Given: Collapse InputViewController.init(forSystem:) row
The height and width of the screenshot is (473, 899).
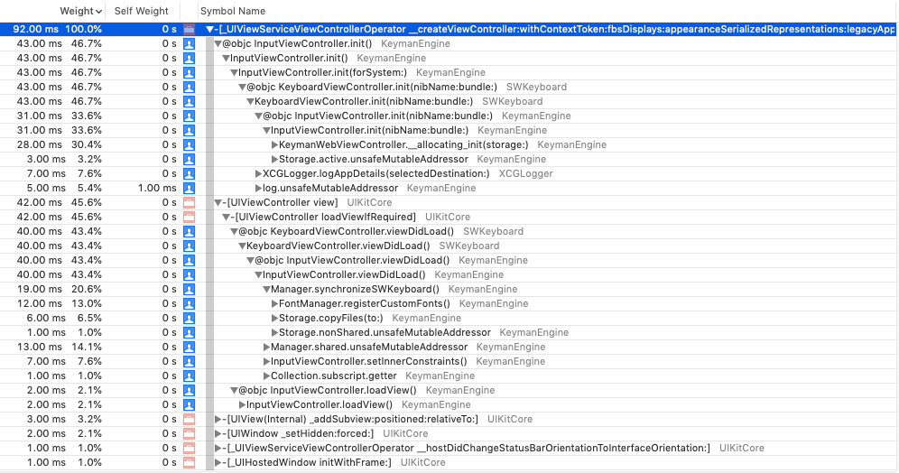Looking at the screenshot, I should [234, 73].
